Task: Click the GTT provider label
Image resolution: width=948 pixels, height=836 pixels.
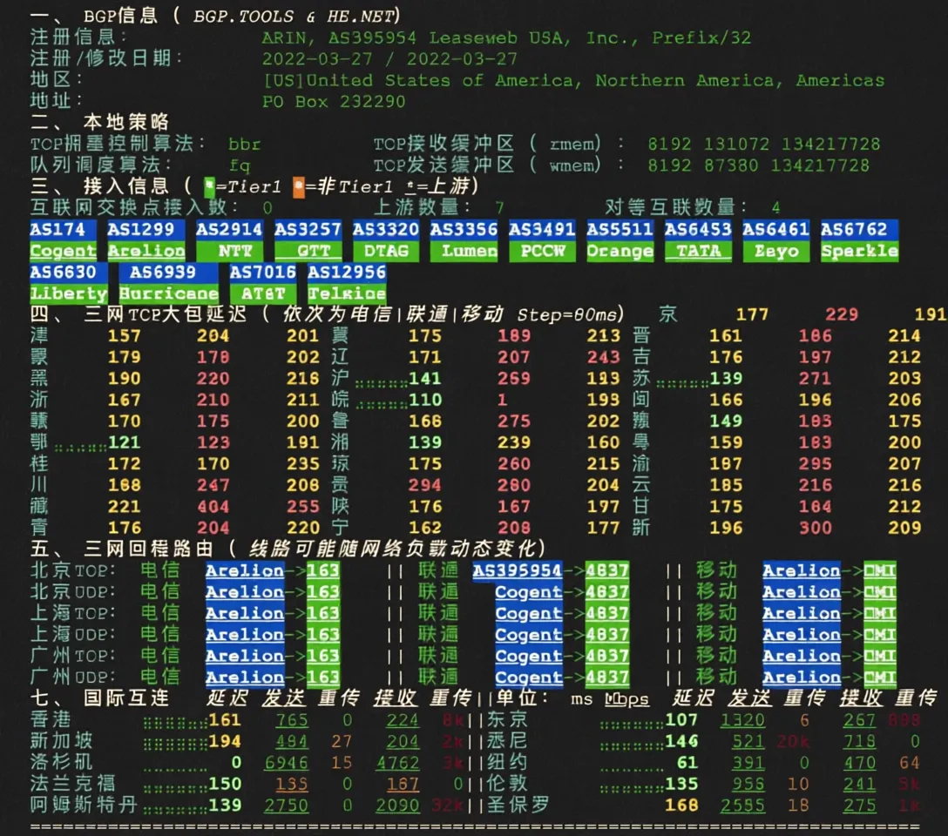Action: click(308, 251)
